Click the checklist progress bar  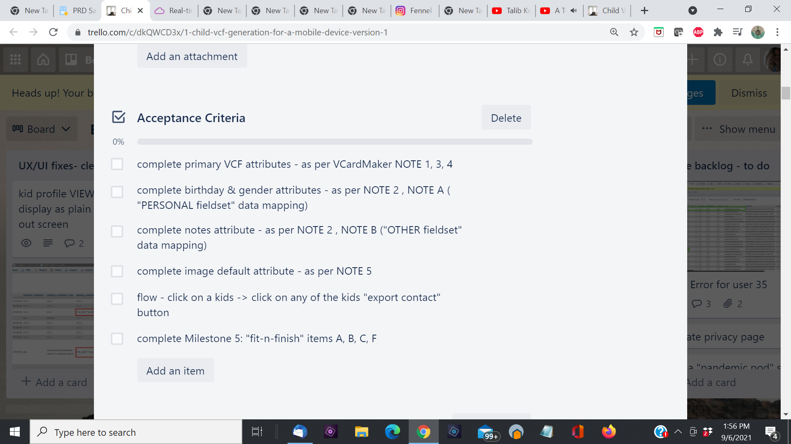335,141
